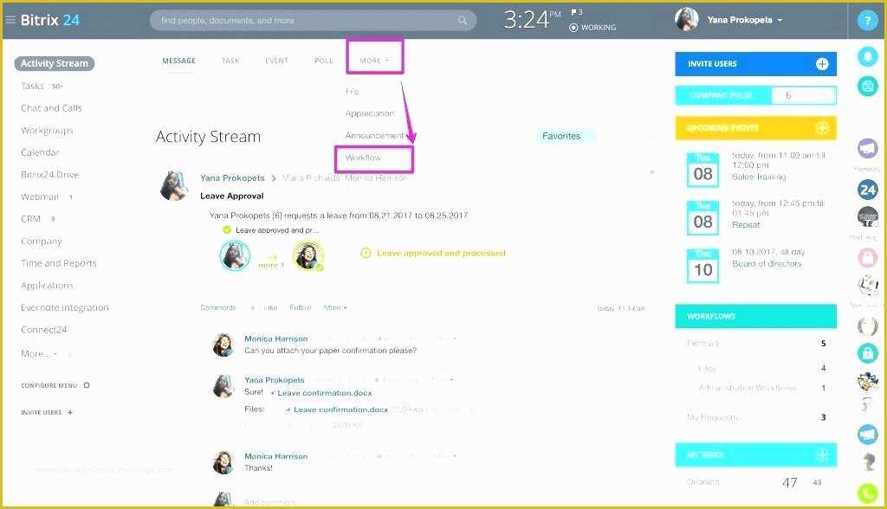887x509 pixels.
Task: Select the Event tab
Action: coord(276,61)
